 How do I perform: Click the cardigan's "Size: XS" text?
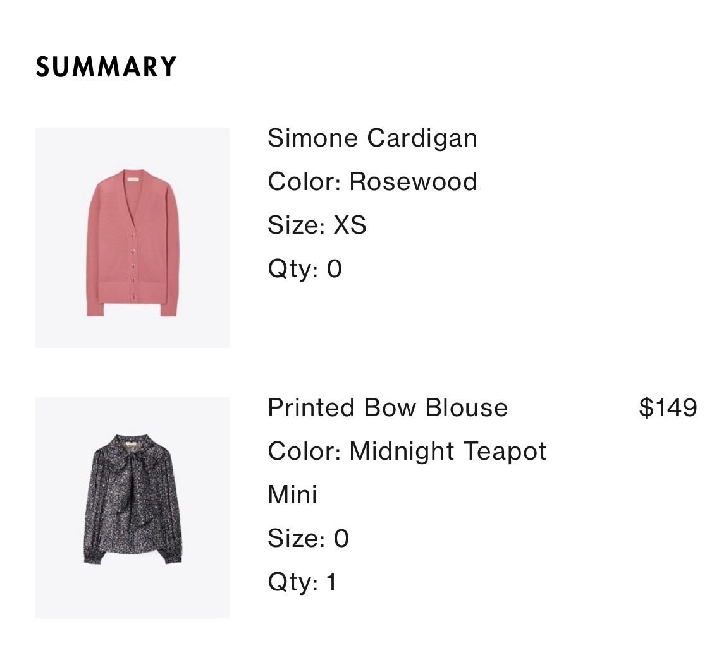pyautogui.click(x=317, y=225)
